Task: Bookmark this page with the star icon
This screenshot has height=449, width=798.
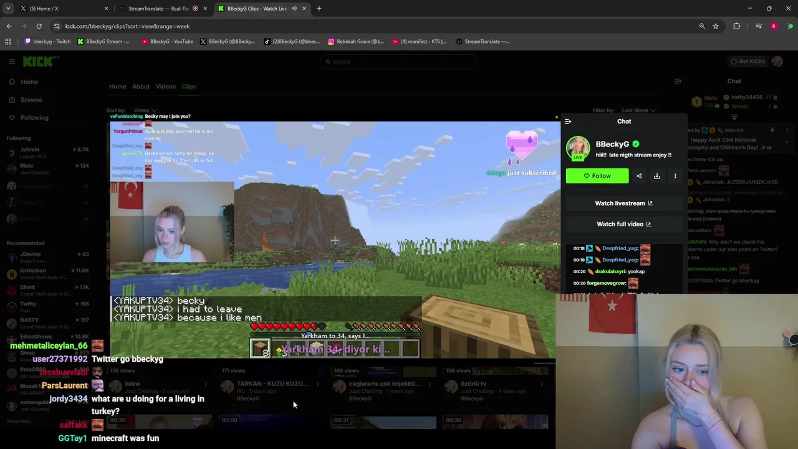Action: tap(716, 26)
